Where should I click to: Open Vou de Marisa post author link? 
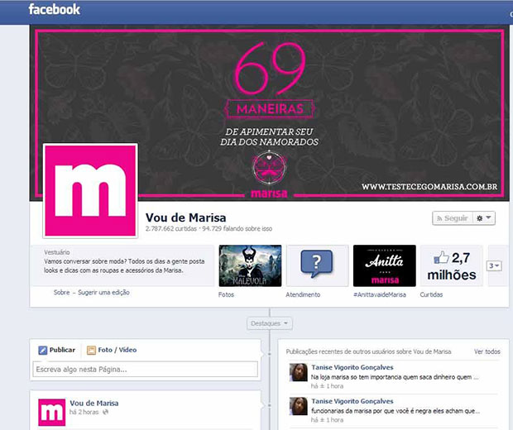point(93,404)
